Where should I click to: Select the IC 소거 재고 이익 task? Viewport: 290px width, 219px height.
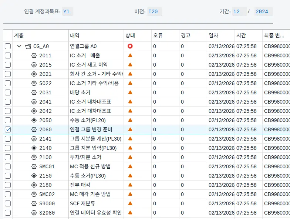tap(90, 65)
